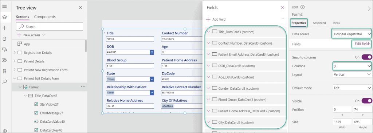This screenshot has height=133, width=373.
Task: Open Form2 more options ellipsis in tree
Action: pyautogui.click(x=83, y=87)
